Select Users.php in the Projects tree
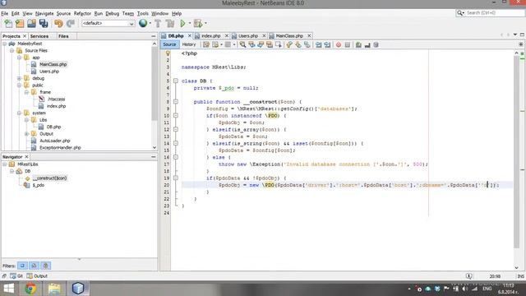 click(49, 72)
